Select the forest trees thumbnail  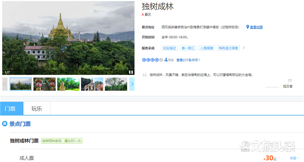coord(116,84)
